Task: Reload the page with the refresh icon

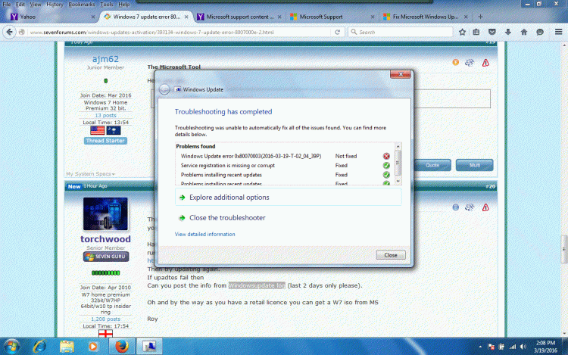Action: (337, 32)
